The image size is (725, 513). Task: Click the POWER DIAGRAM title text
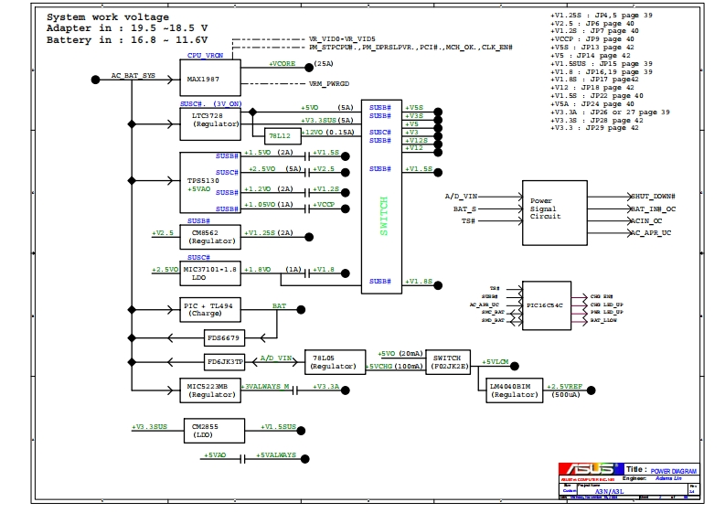[673, 470]
